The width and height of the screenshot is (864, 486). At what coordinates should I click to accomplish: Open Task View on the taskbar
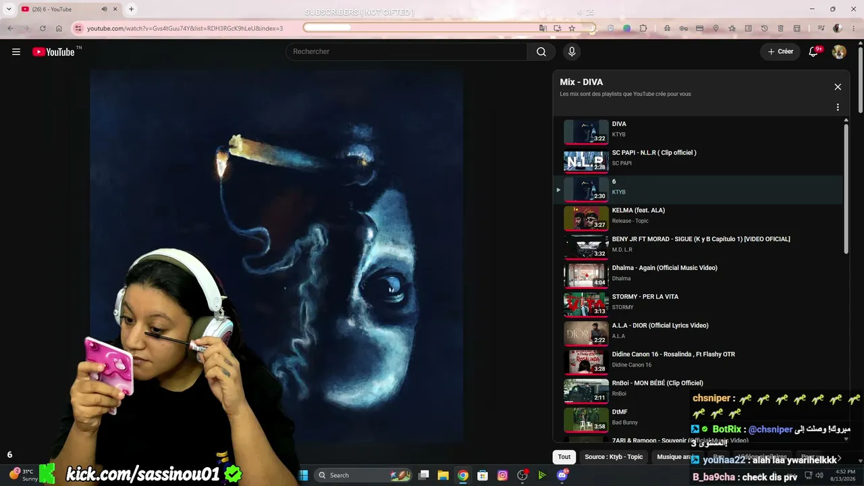[424, 475]
